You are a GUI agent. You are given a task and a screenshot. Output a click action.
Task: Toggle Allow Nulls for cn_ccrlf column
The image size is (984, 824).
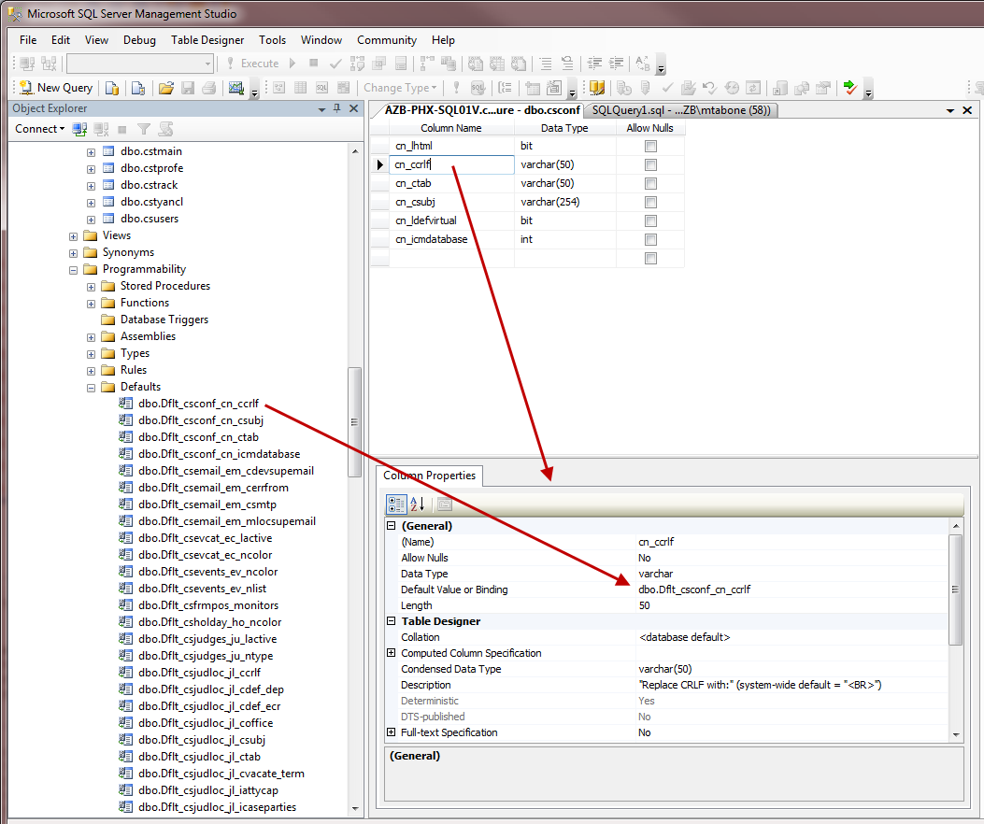point(650,165)
